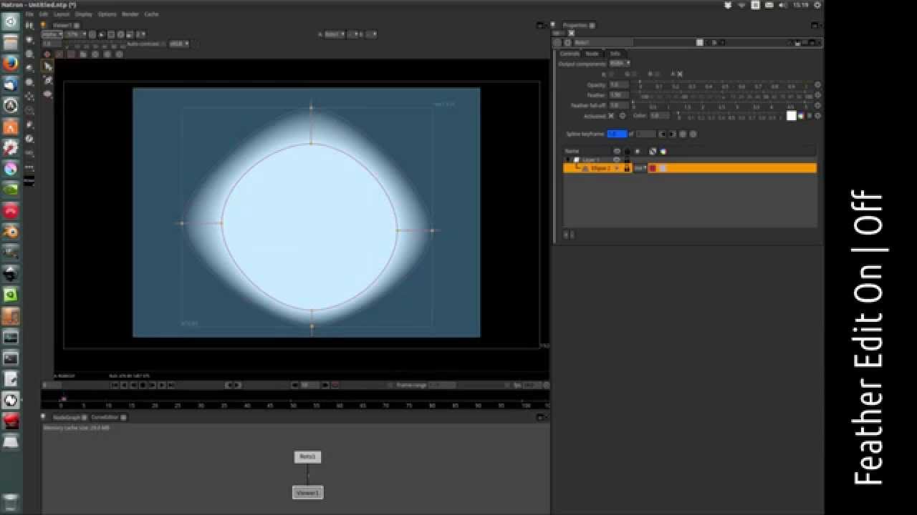Select the points selection tool in the Roto toolbar
The width and height of the screenshot is (917, 515).
48,67
